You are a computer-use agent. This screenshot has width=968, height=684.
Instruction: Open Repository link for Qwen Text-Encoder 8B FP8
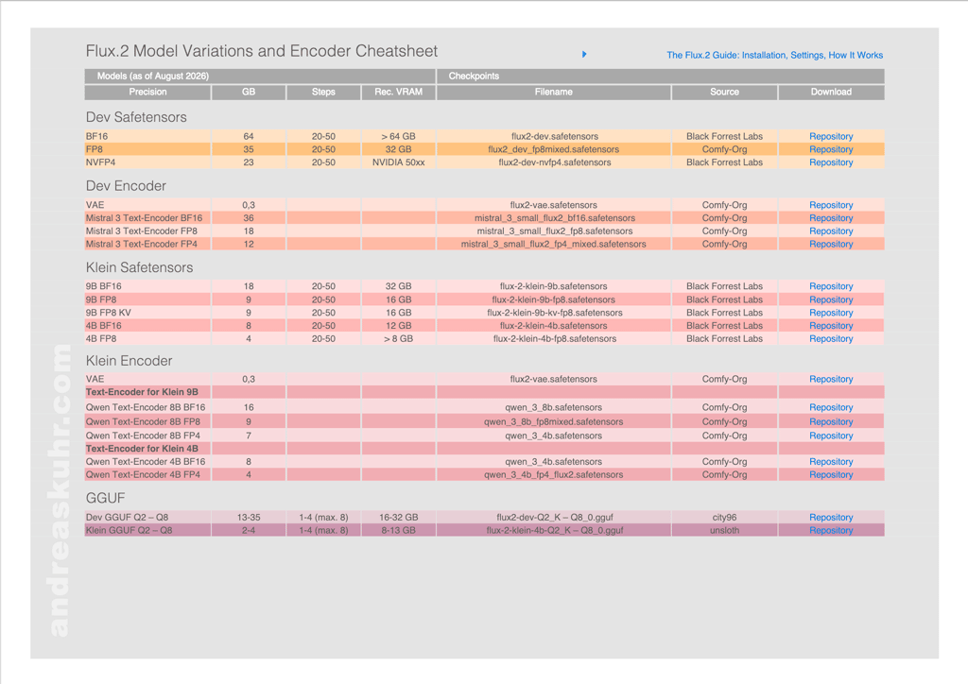tap(831, 421)
